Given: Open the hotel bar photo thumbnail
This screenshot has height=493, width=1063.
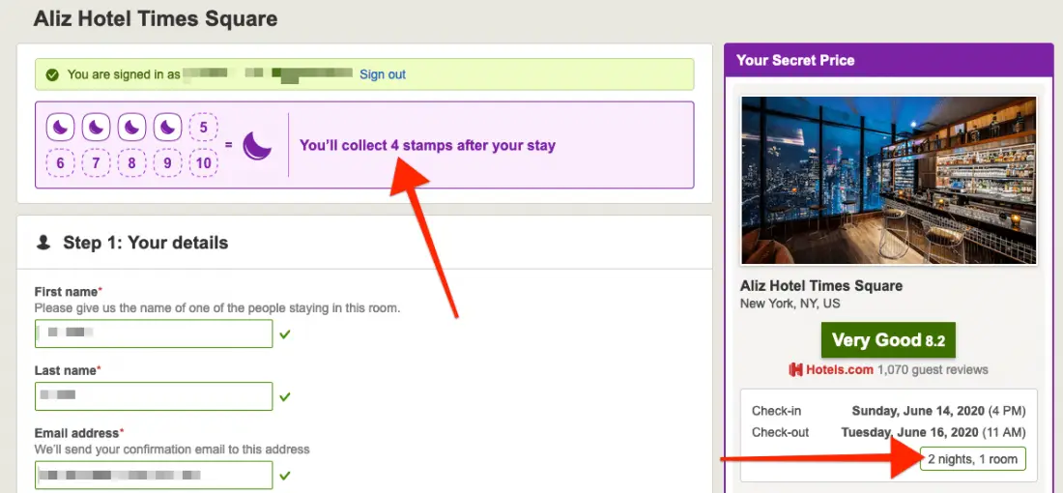Looking at the screenshot, I should click(x=888, y=180).
